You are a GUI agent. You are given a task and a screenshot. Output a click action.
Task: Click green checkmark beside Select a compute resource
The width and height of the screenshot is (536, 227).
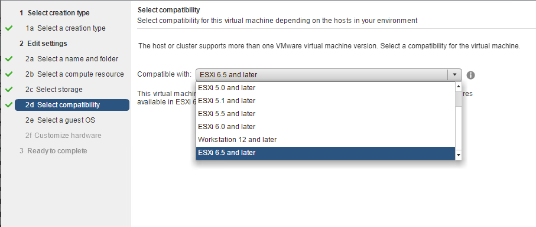point(9,74)
